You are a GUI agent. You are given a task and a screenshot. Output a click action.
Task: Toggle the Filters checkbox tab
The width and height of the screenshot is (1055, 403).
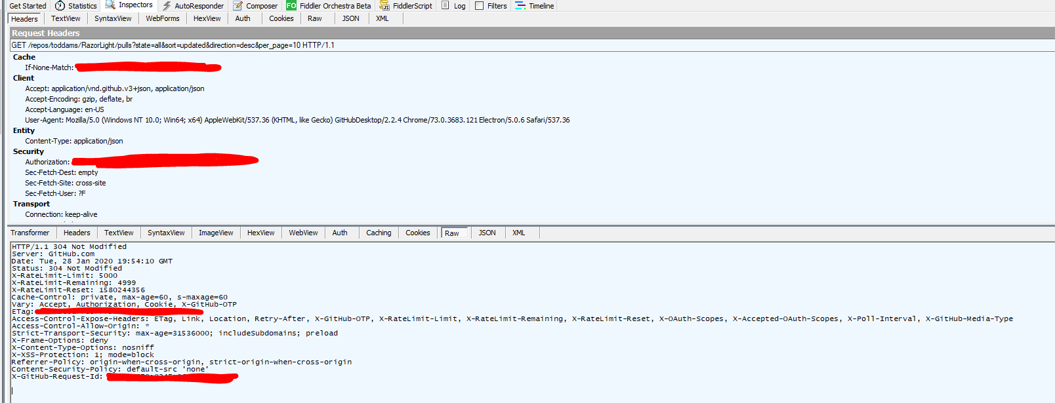tap(491, 6)
